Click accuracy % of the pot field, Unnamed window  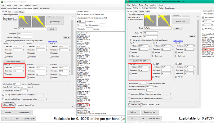click(82, 21)
